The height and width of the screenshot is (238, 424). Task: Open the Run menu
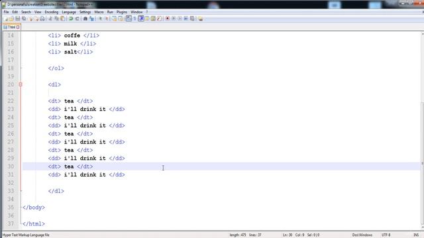[x=110, y=12]
